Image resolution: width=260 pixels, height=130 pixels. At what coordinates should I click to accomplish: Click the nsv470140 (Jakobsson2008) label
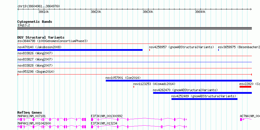pos(39,47)
